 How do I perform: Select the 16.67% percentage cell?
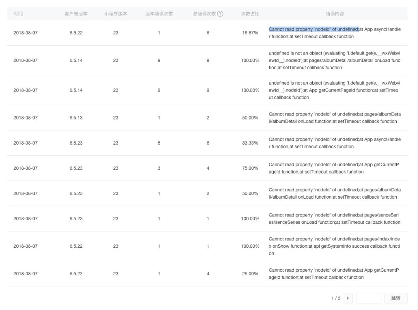point(250,33)
